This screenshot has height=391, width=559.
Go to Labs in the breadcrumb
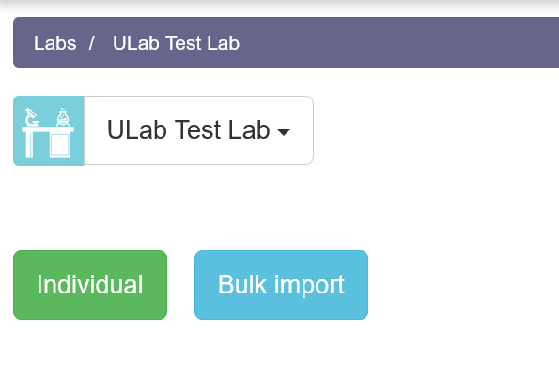54,43
